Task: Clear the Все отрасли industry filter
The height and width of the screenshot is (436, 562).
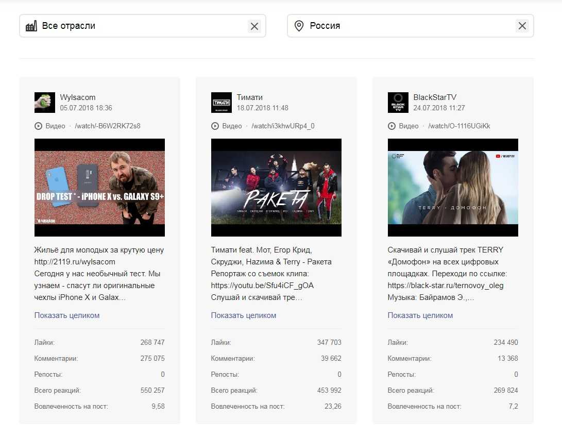Action: (x=254, y=26)
